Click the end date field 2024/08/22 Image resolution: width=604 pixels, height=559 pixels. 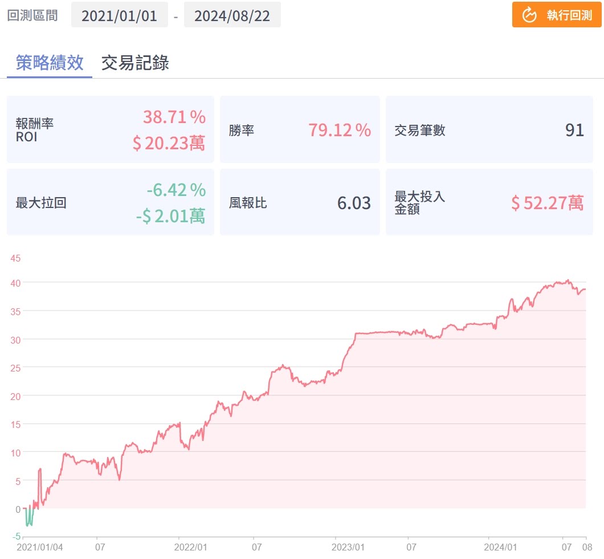232,15
